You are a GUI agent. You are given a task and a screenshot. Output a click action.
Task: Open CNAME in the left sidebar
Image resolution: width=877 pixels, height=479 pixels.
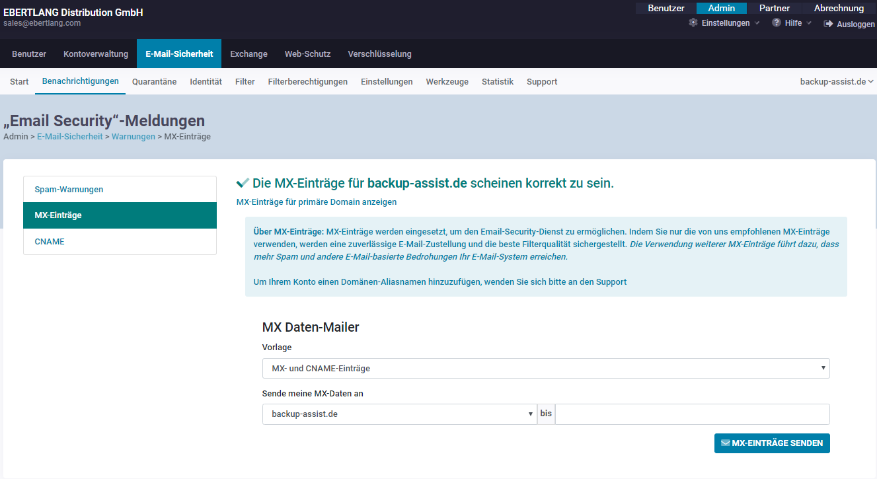coord(120,242)
